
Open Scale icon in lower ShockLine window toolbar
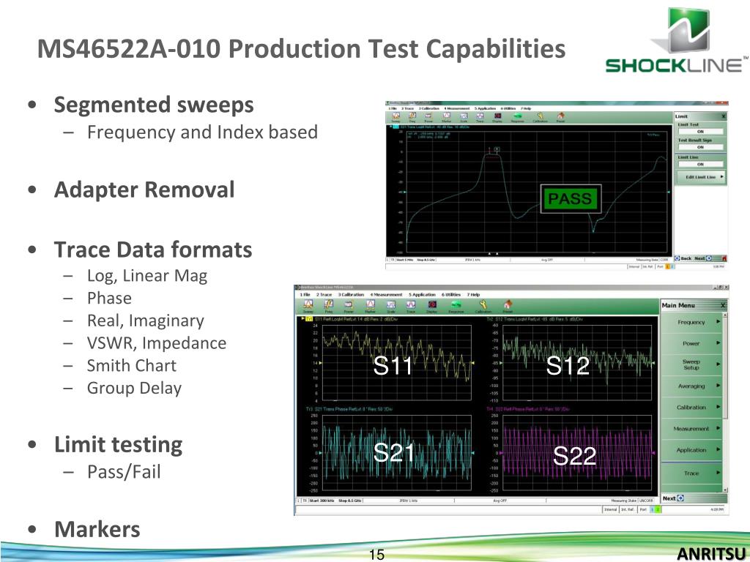391,306
